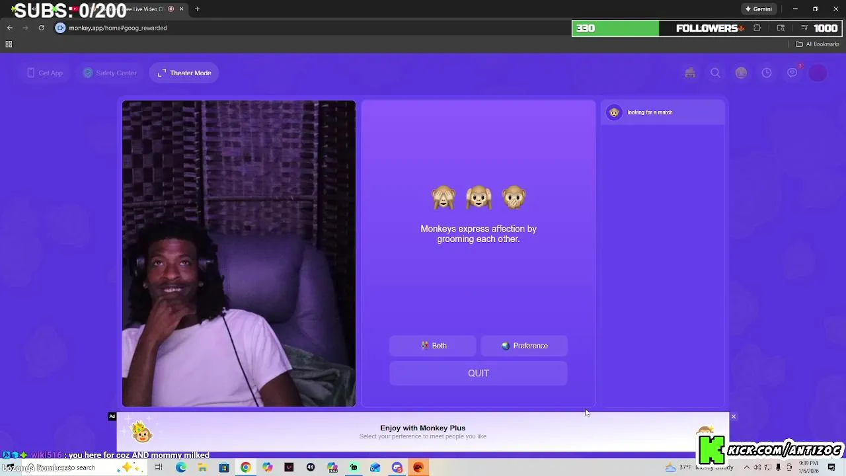Click the green followers progress bar
The image size is (846, 476).
(x=615, y=28)
